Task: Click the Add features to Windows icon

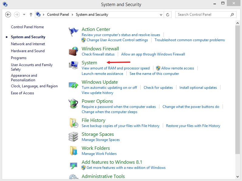Action: coord(73,166)
